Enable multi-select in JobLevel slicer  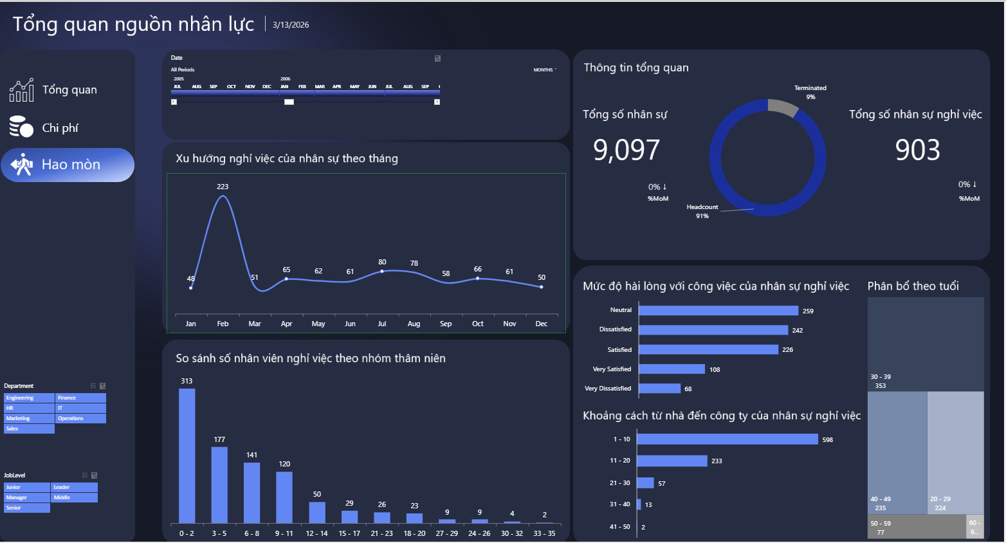click(x=85, y=475)
